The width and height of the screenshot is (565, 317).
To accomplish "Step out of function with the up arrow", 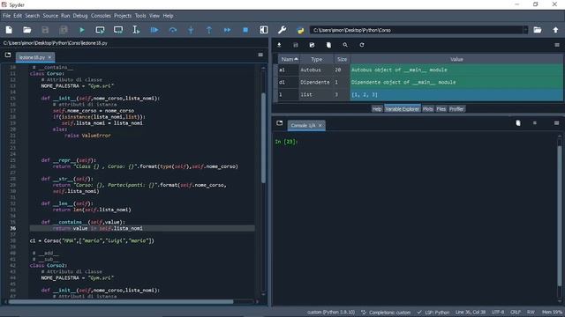I will coord(209,30).
